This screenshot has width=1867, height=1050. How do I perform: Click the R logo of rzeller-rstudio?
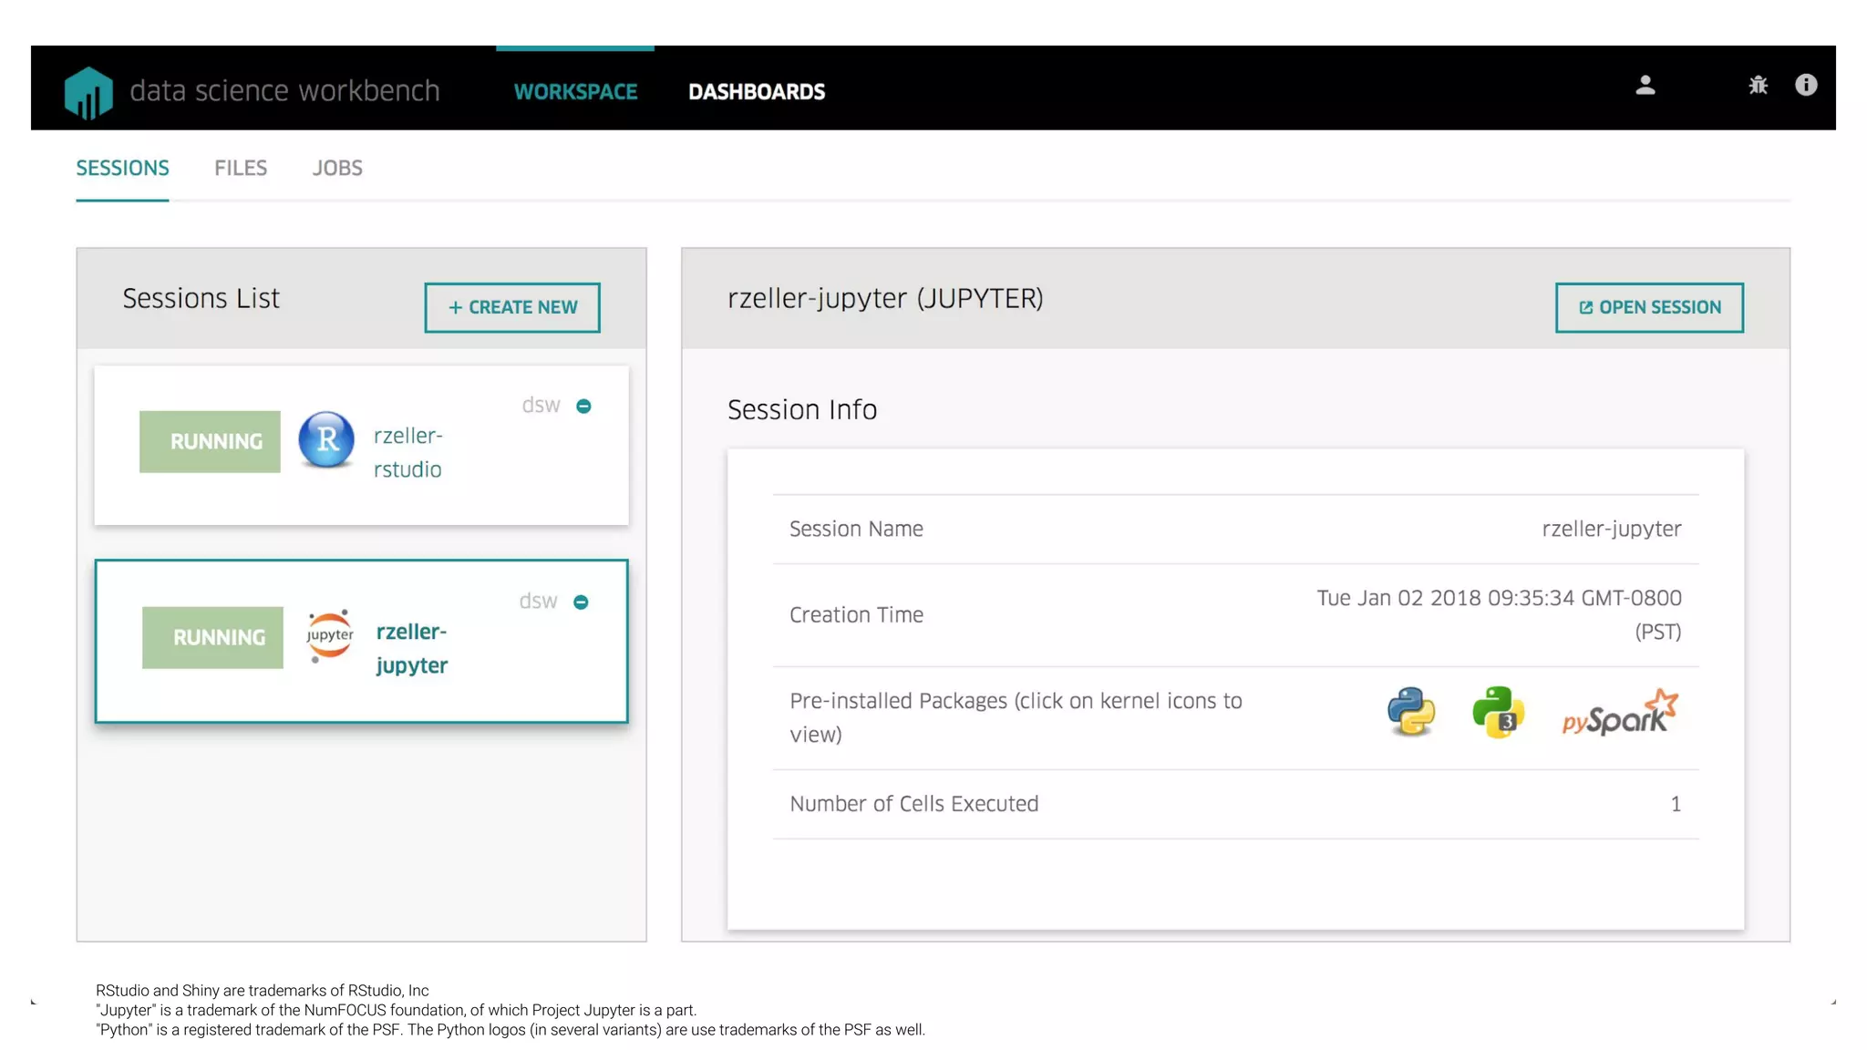(326, 440)
